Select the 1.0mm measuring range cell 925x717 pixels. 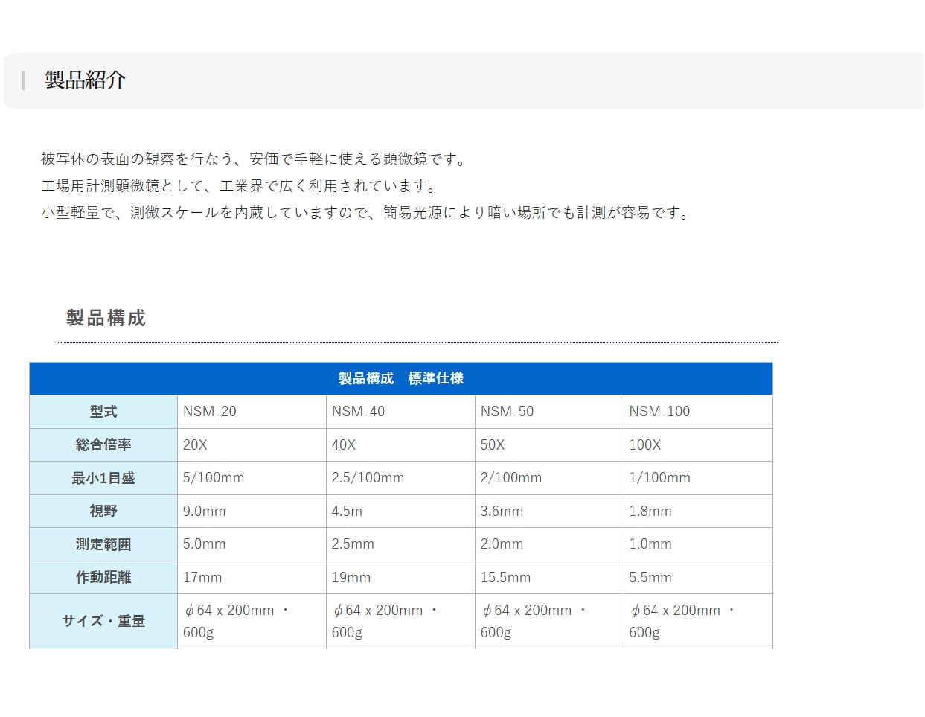(x=698, y=544)
